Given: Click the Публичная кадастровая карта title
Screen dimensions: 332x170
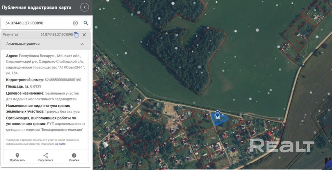Looking at the screenshot, I should pyautogui.click(x=36, y=7).
